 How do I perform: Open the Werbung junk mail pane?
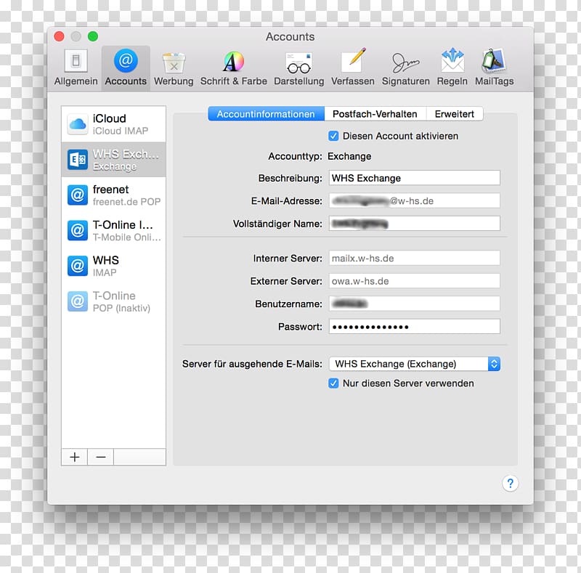(174, 68)
